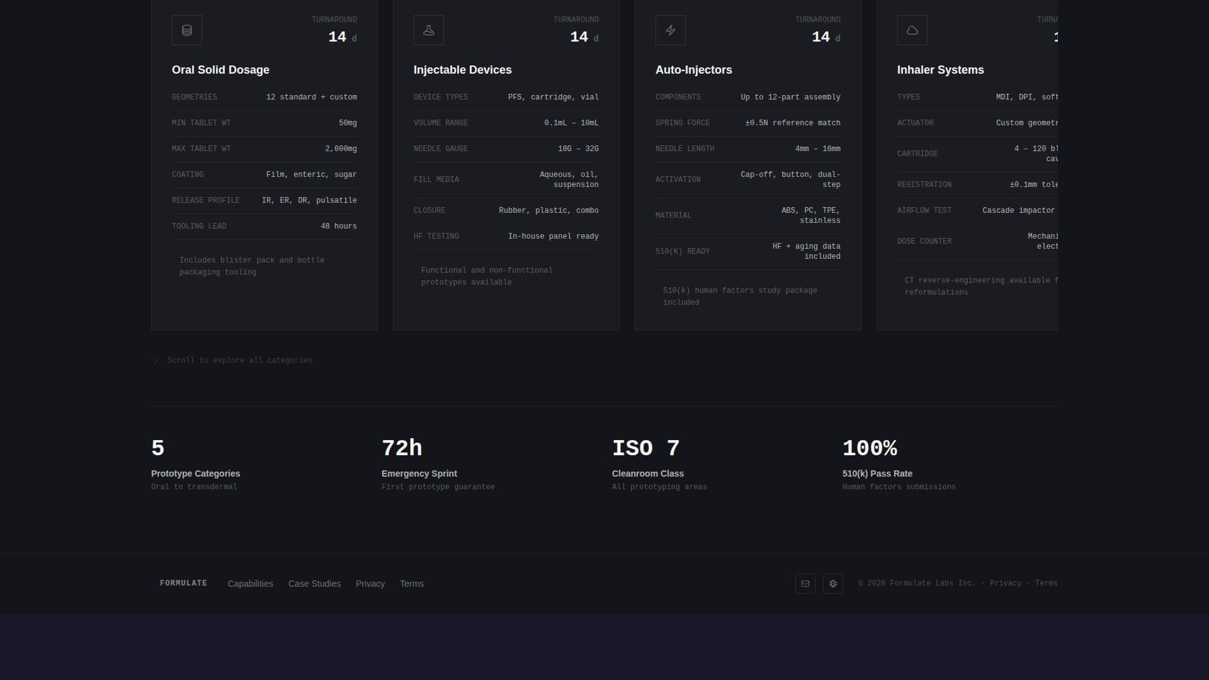Open Capabilities link in footer navigation
1209x680 pixels.
click(x=251, y=584)
